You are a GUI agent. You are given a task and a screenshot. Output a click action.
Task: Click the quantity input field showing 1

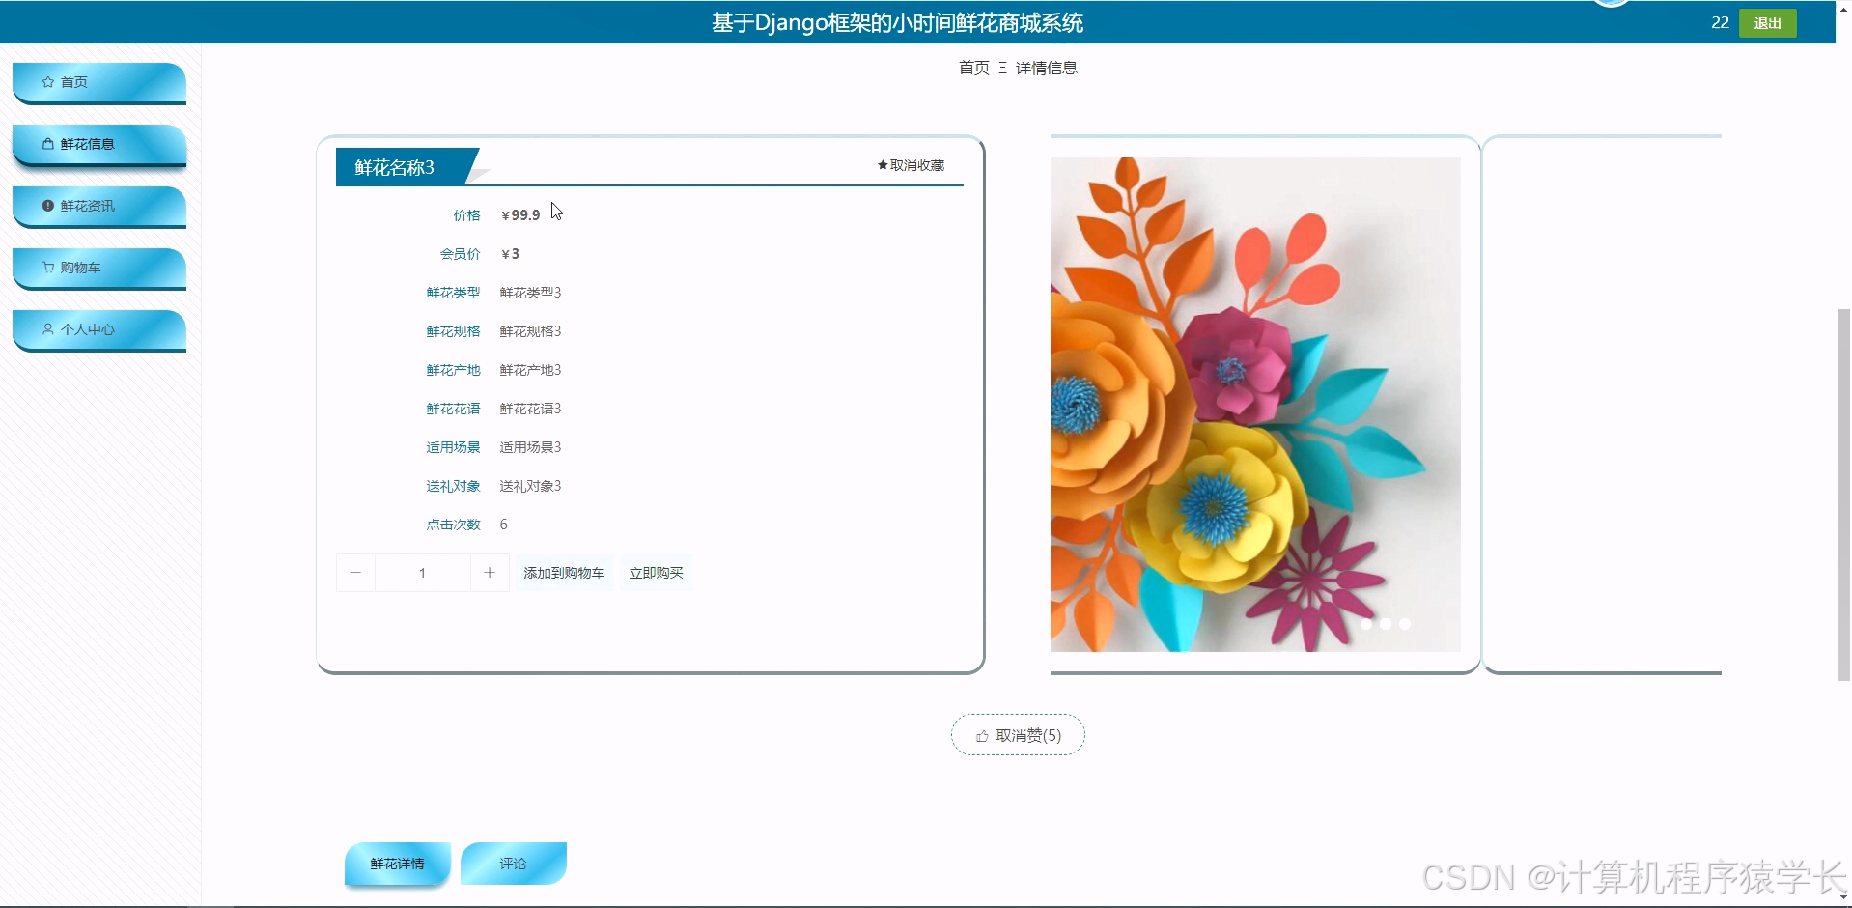coord(423,573)
